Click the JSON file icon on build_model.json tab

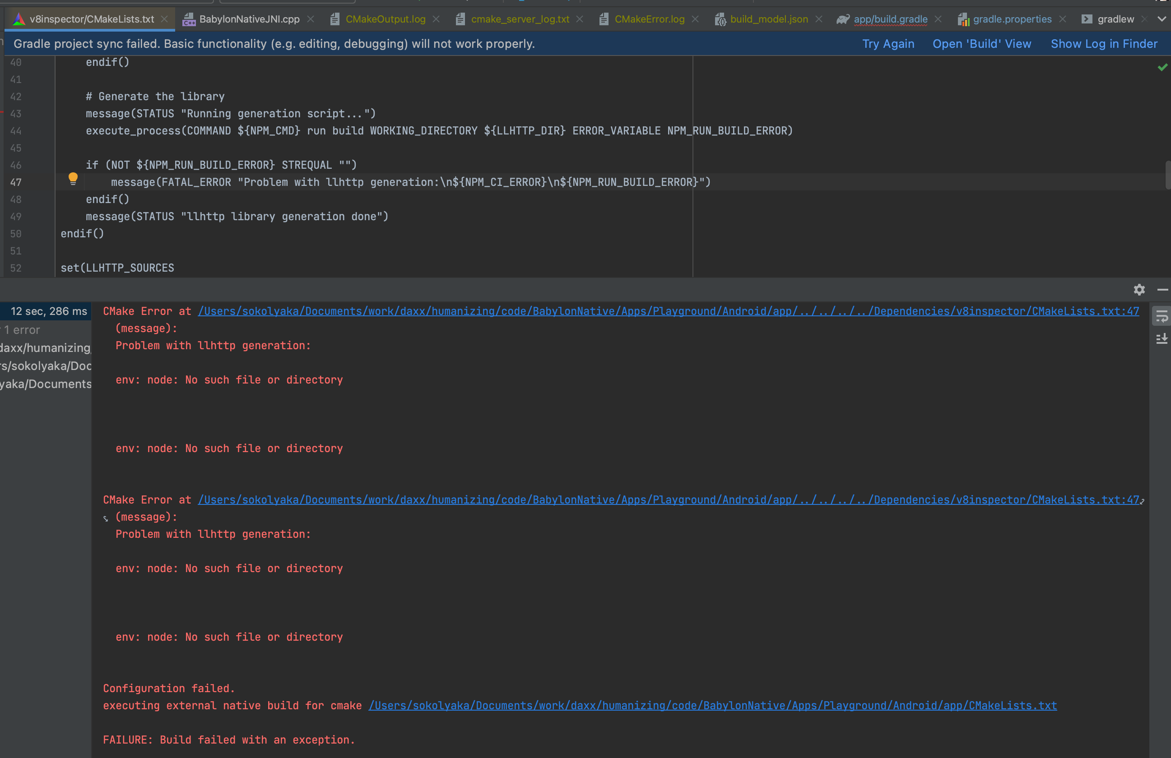click(721, 20)
